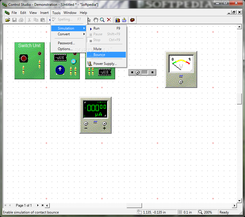Open the Window menu
Screen dimensions: 245x217
[70, 13]
